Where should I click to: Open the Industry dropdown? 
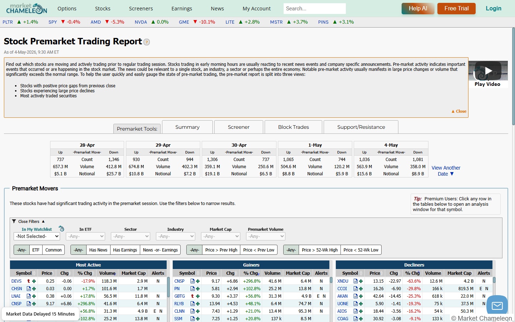click(176, 236)
